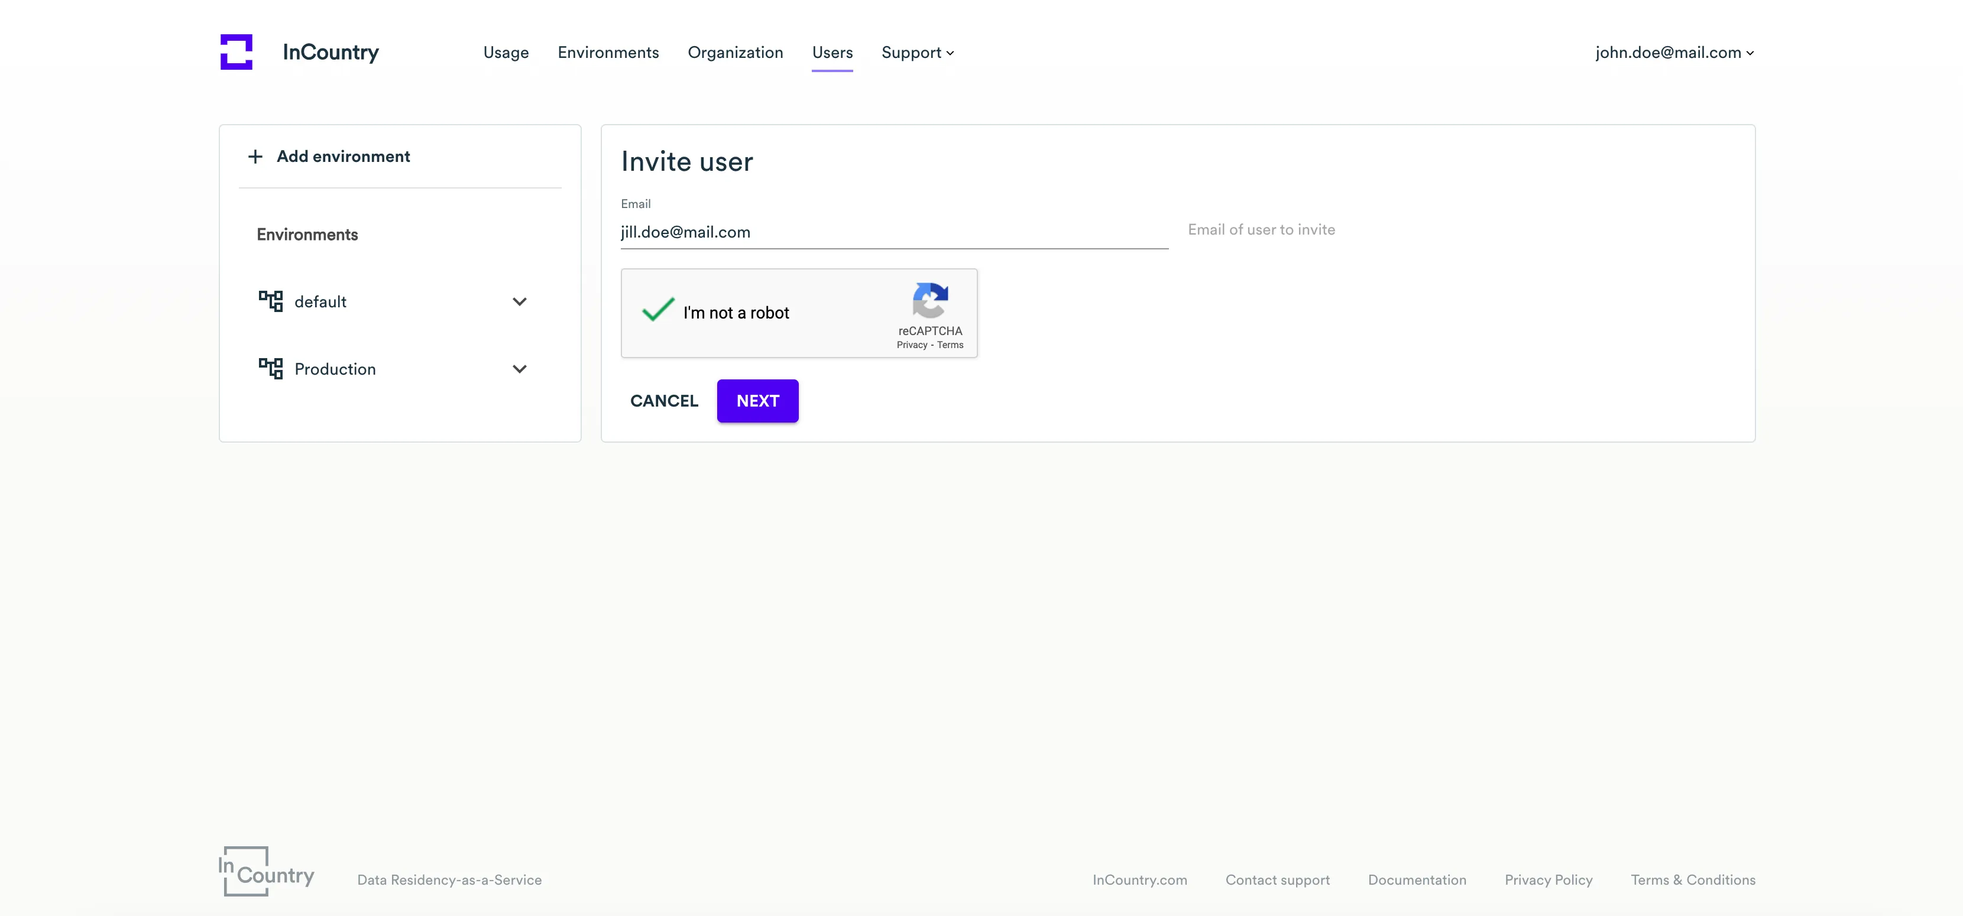Expand the Production environment chevron
Viewport: 1963px width, 916px height.
coord(520,369)
